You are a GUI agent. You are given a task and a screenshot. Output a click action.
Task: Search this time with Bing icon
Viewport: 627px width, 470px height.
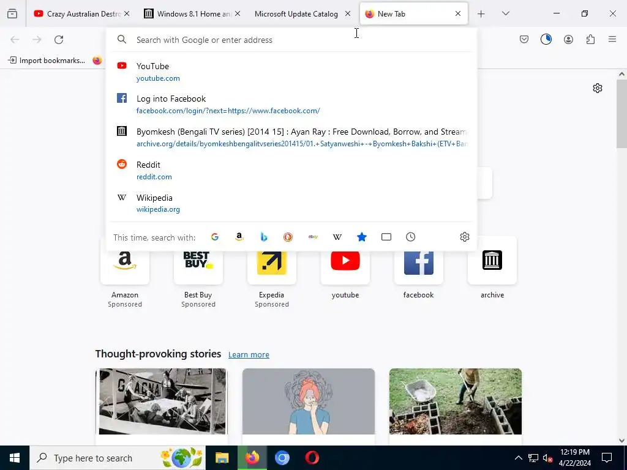264,237
